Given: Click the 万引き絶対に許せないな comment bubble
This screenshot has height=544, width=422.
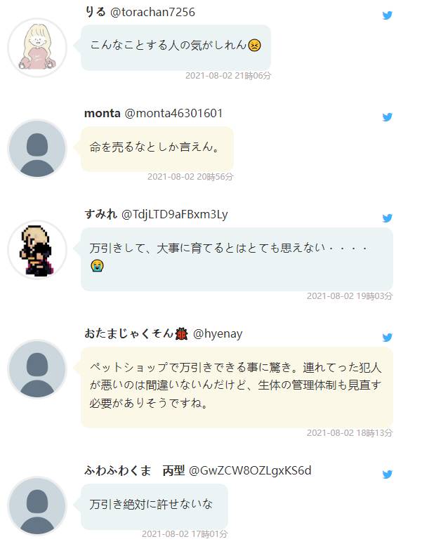Looking at the screenshot, I should coord(154,506).
